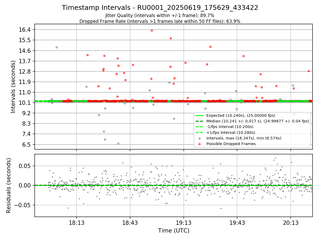Click the 6.5 y-axis tick label
Image resolution: width=320 pixels, height=240 pixels.
[x=27, y=145]
